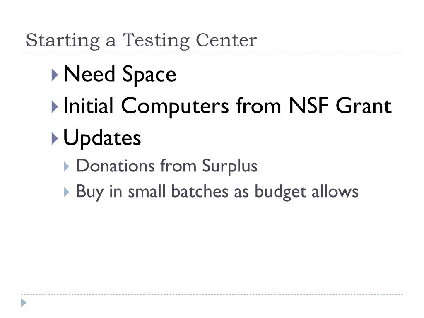
Task: Click the sub-bullet arrow before Donations from Surplus
Action: (67, 166)
